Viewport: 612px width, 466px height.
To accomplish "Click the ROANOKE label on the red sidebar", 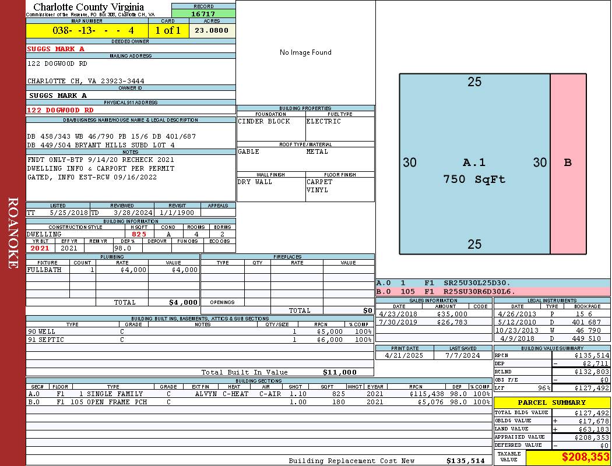I will tap(13, 233).
